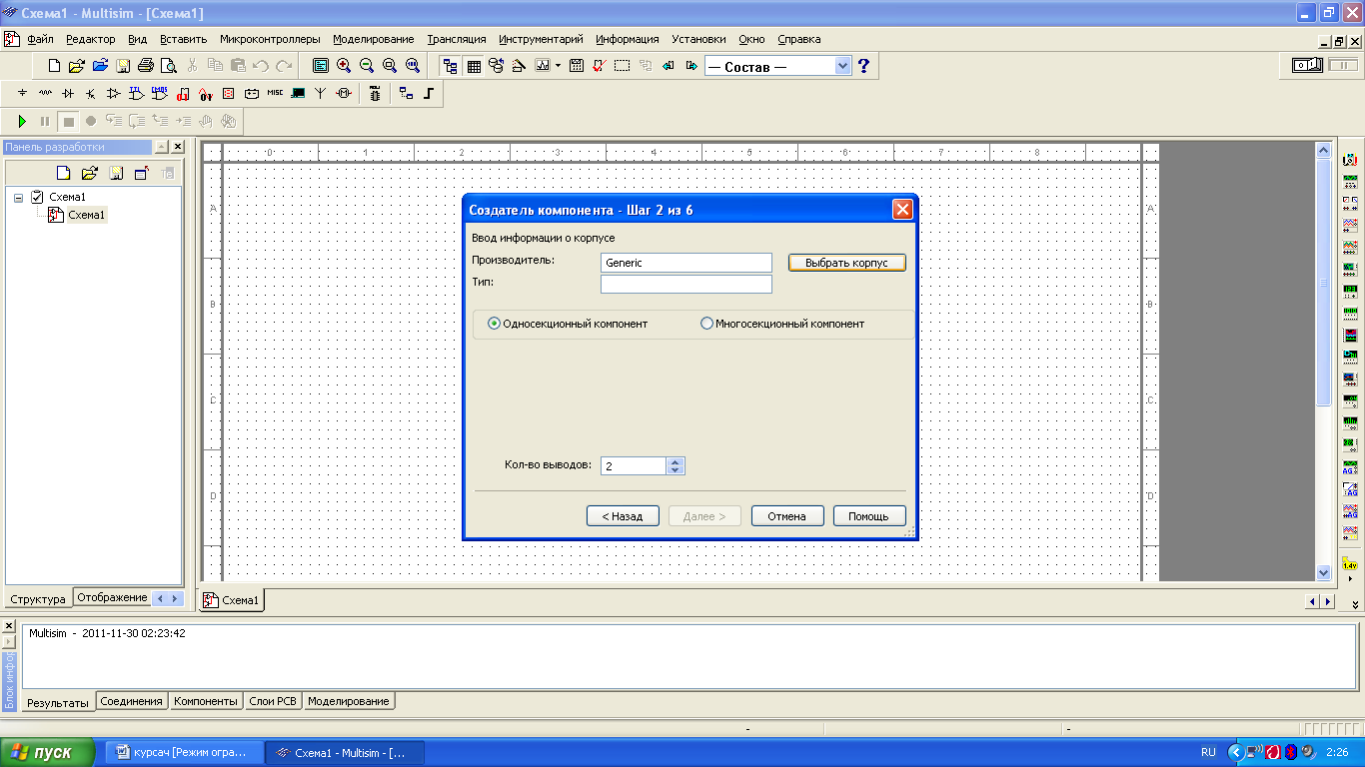The width and height of the screenshot is (1365, 767).
Task: Place a transistor component
Action: click(91, 94)
